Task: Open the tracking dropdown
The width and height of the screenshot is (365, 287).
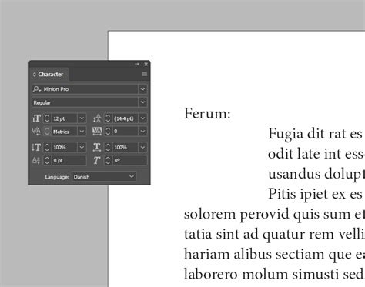Action: tap(142, 132)
